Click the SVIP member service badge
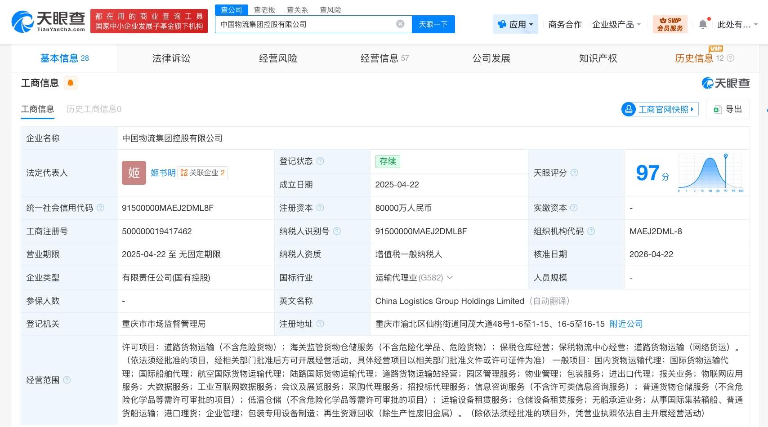 point(670,24)
